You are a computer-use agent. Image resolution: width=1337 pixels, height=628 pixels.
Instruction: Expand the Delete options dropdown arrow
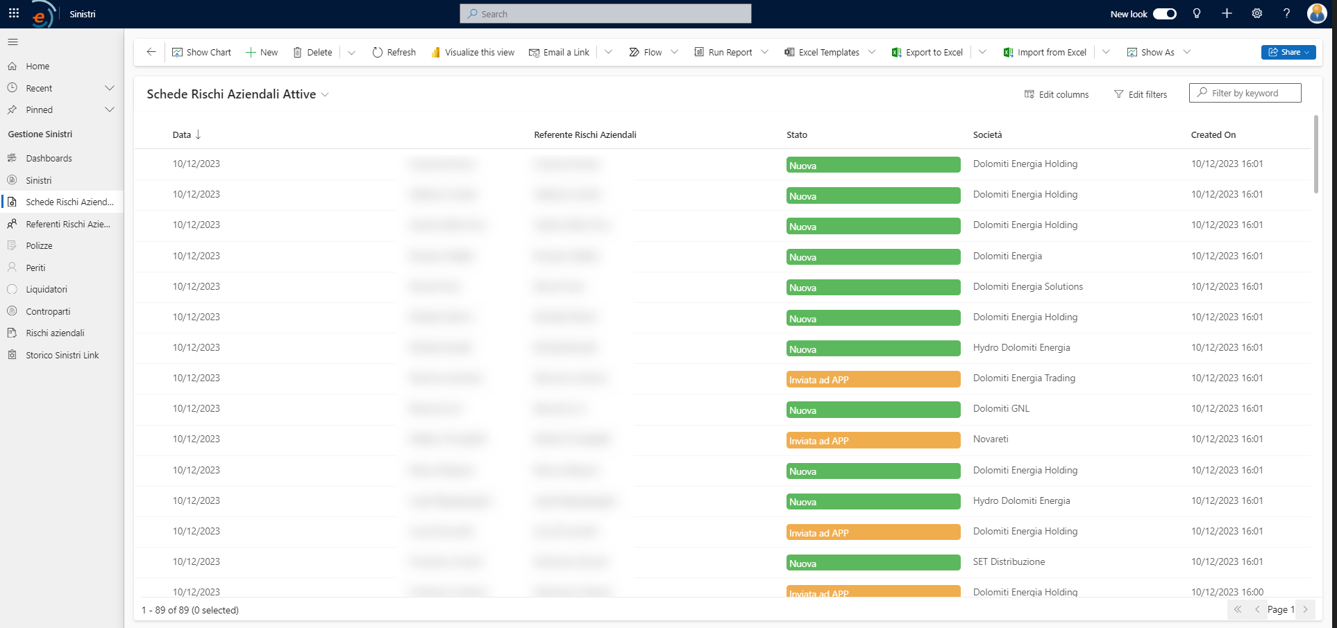coord(351,52)
